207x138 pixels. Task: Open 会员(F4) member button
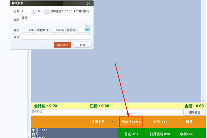(x=160, y=122)
